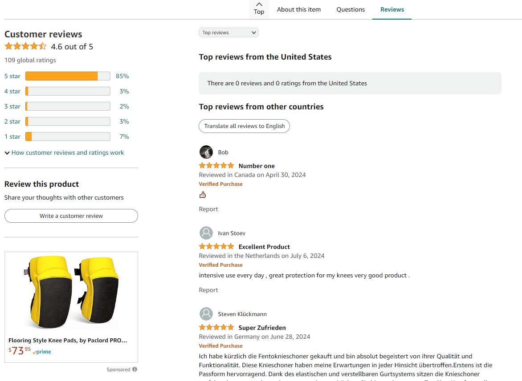Click the Top arrow to jump up
Image resolution: width=522 pixels, height=381 pixels.
coord(259,8)
